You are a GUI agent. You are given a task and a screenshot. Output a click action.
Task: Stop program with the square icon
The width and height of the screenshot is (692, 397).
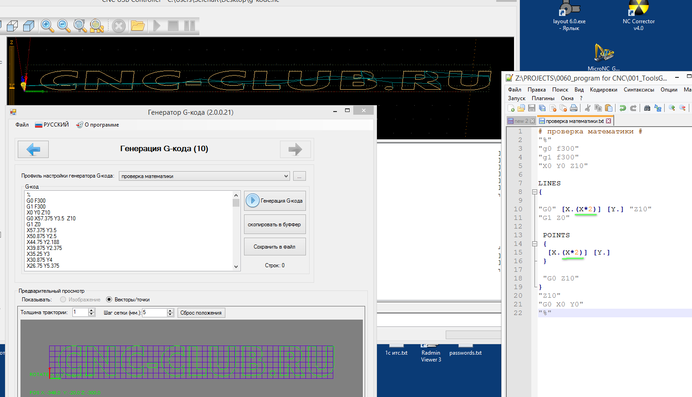pos(173,26)
